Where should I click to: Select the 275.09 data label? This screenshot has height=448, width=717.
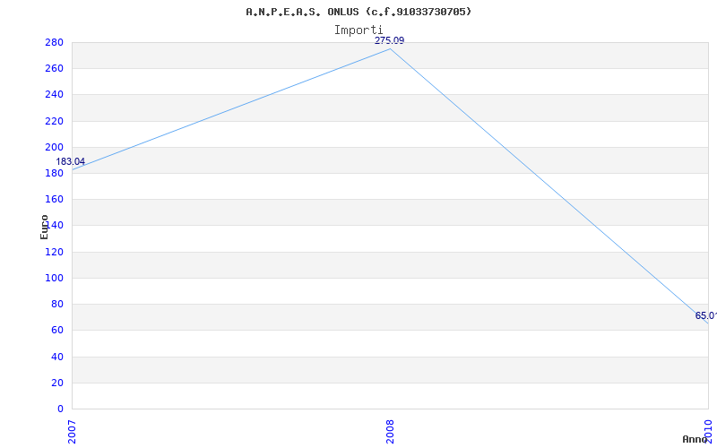point(390,40)
